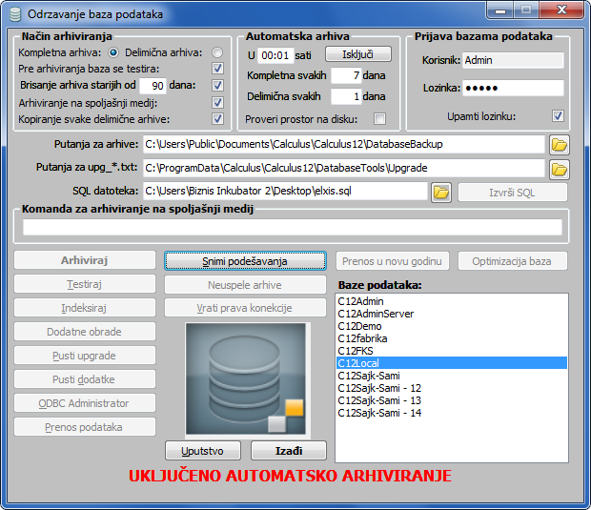Minimize the Odrzavanje baza podataka window

(500, 10)
